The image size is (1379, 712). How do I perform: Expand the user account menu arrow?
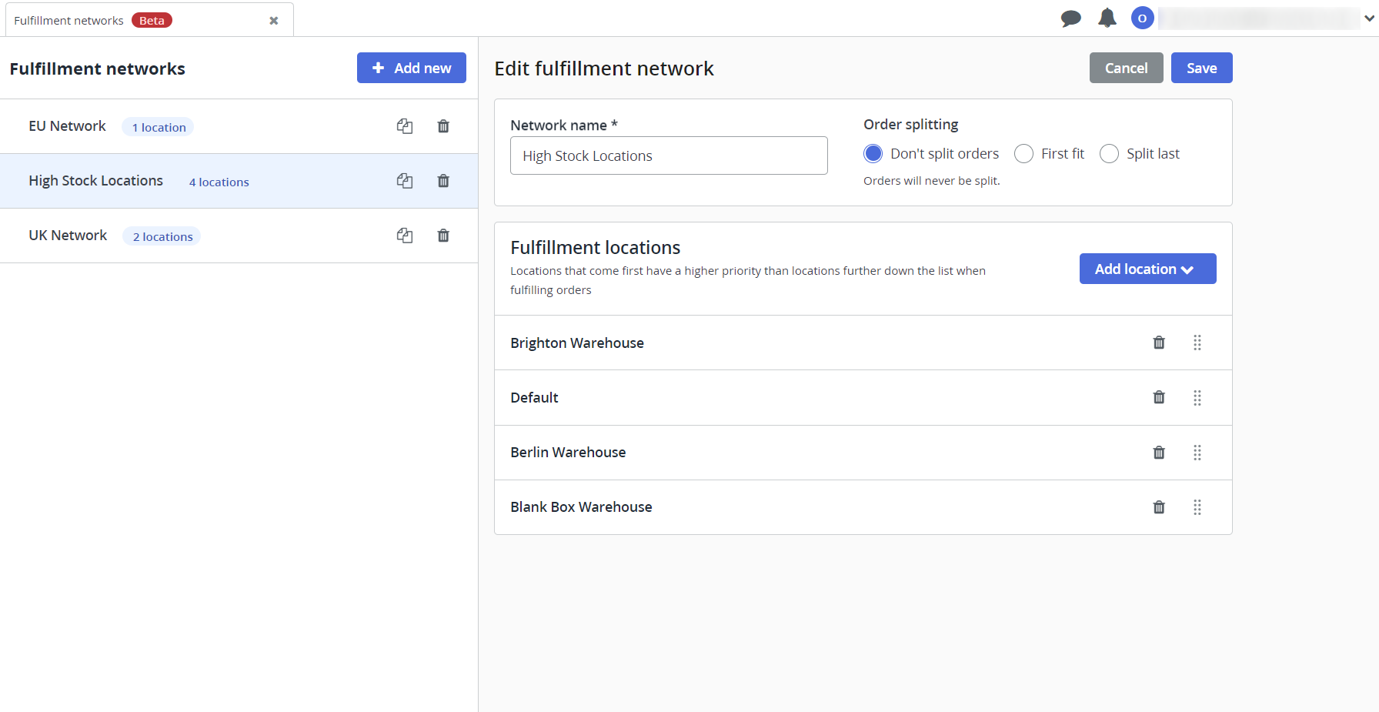(1369, 18)
